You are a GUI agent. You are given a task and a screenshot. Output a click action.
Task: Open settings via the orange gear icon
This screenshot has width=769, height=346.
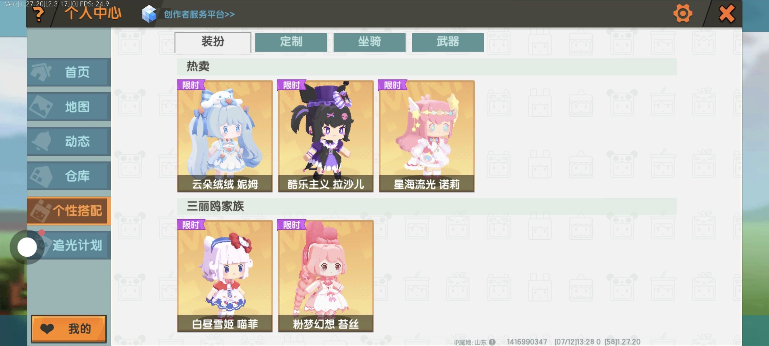click(682, 13)
